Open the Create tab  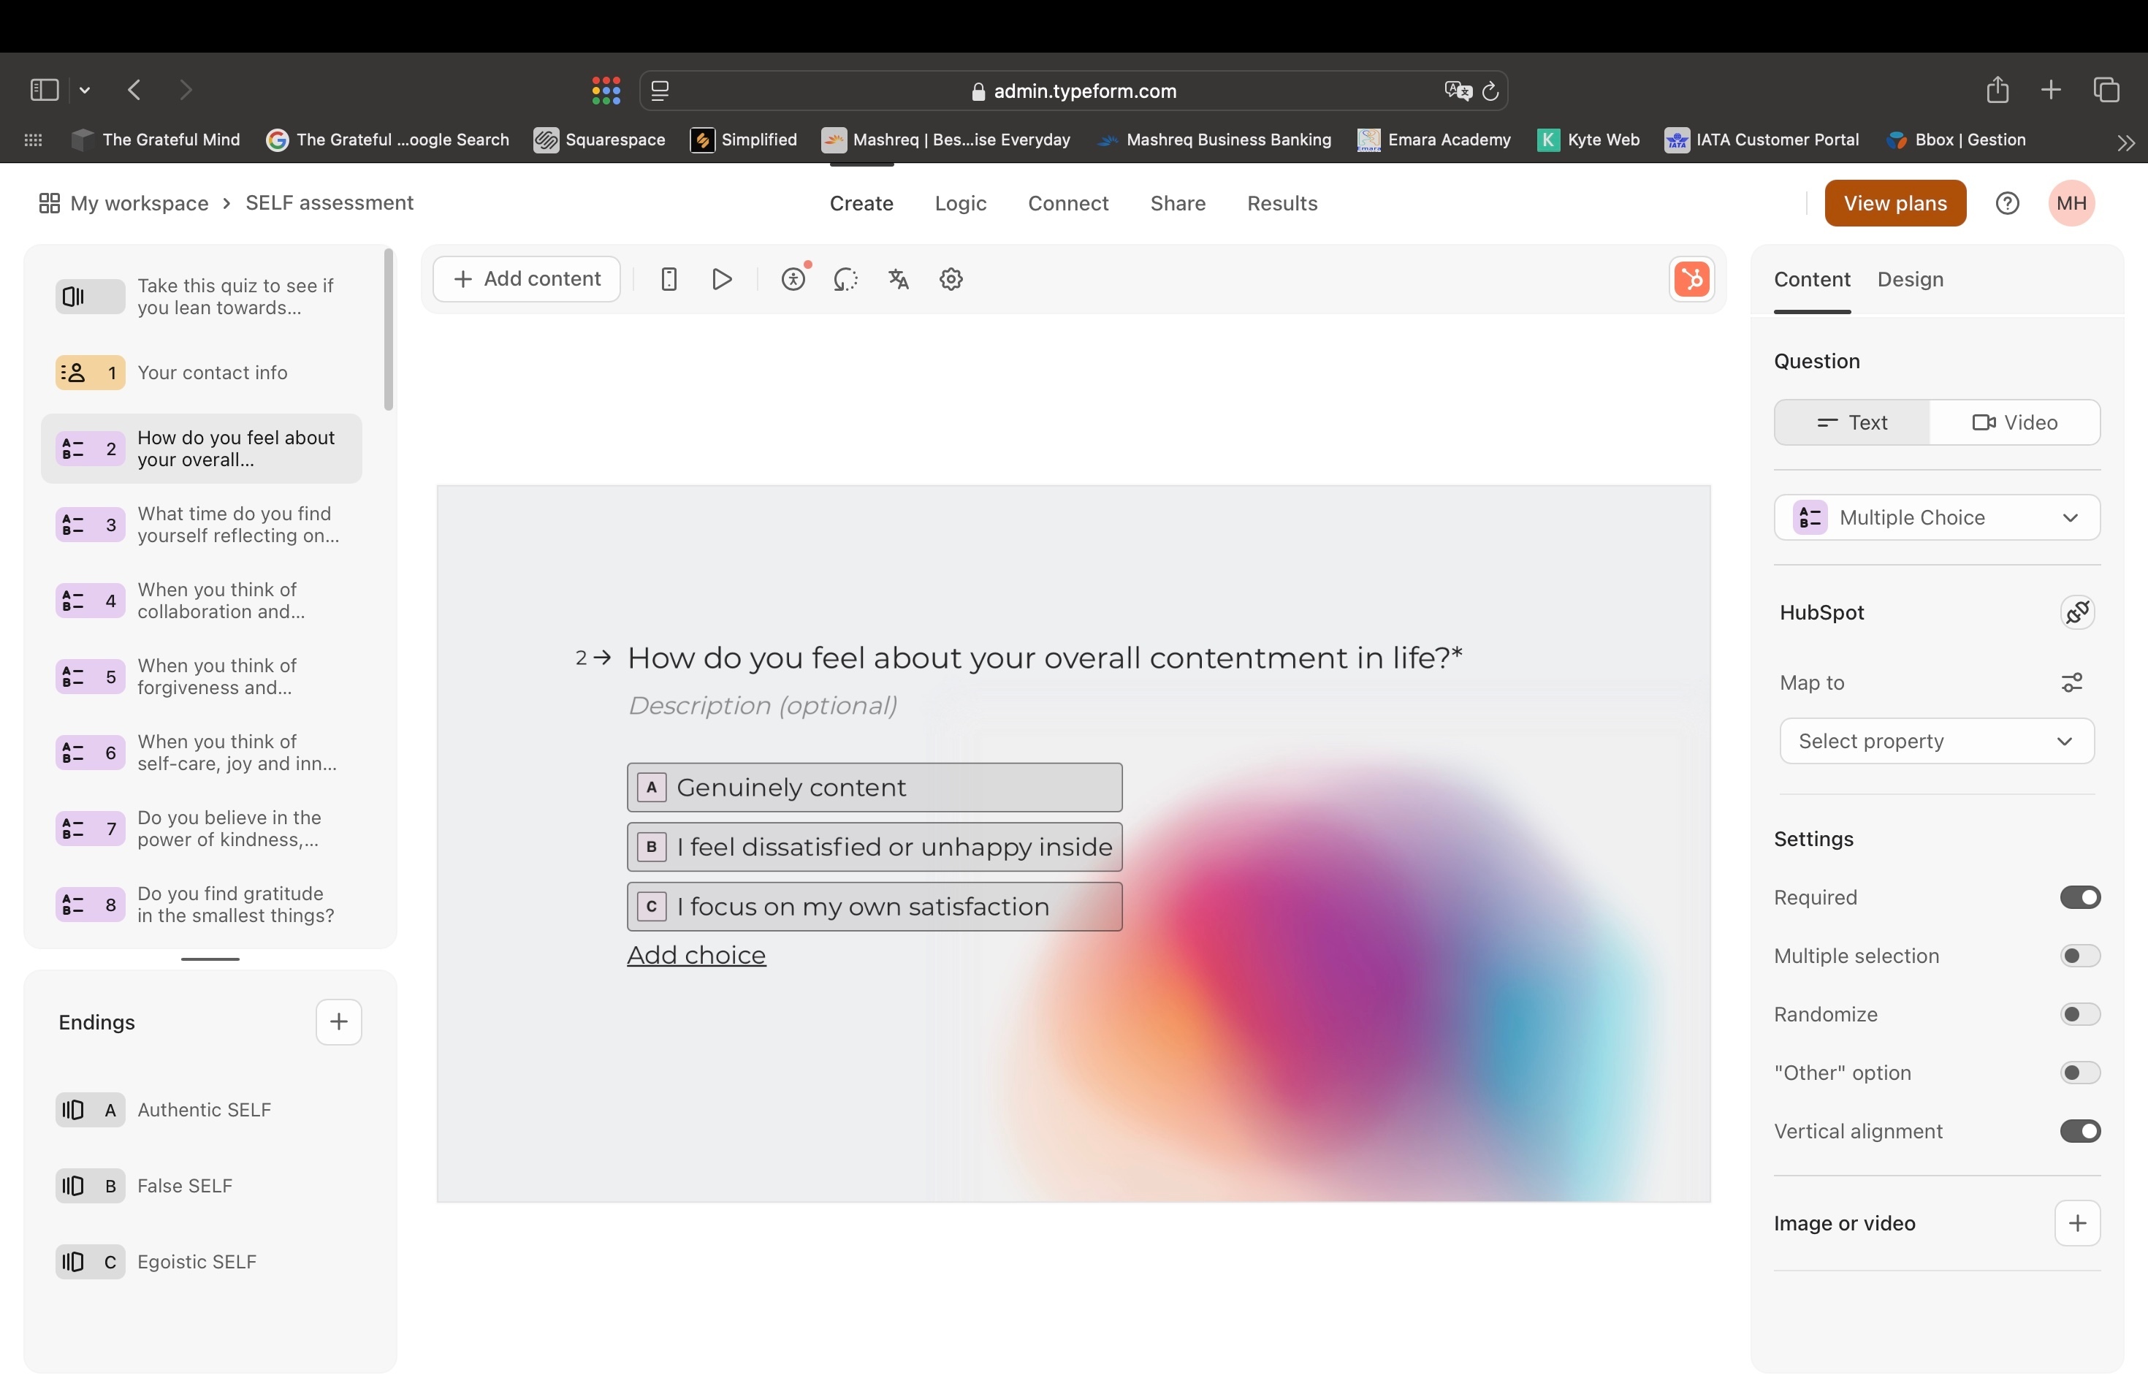[861, 203]
